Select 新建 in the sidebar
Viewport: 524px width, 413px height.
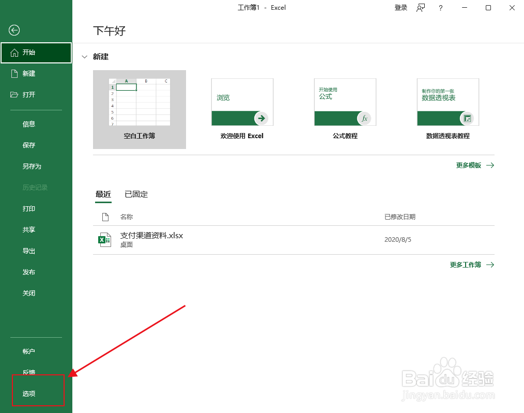point(36,74)
